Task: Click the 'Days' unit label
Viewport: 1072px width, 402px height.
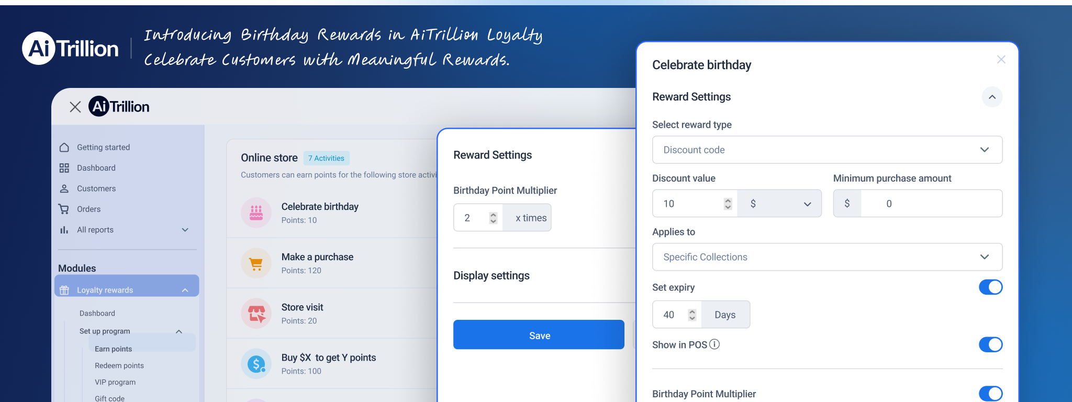Action: tap(725, 315)
